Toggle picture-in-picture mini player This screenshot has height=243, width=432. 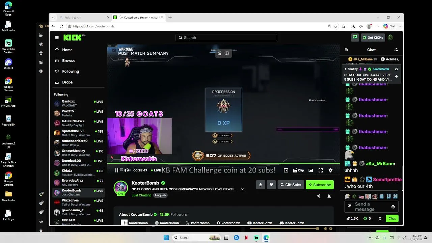(x=286, y=170)
